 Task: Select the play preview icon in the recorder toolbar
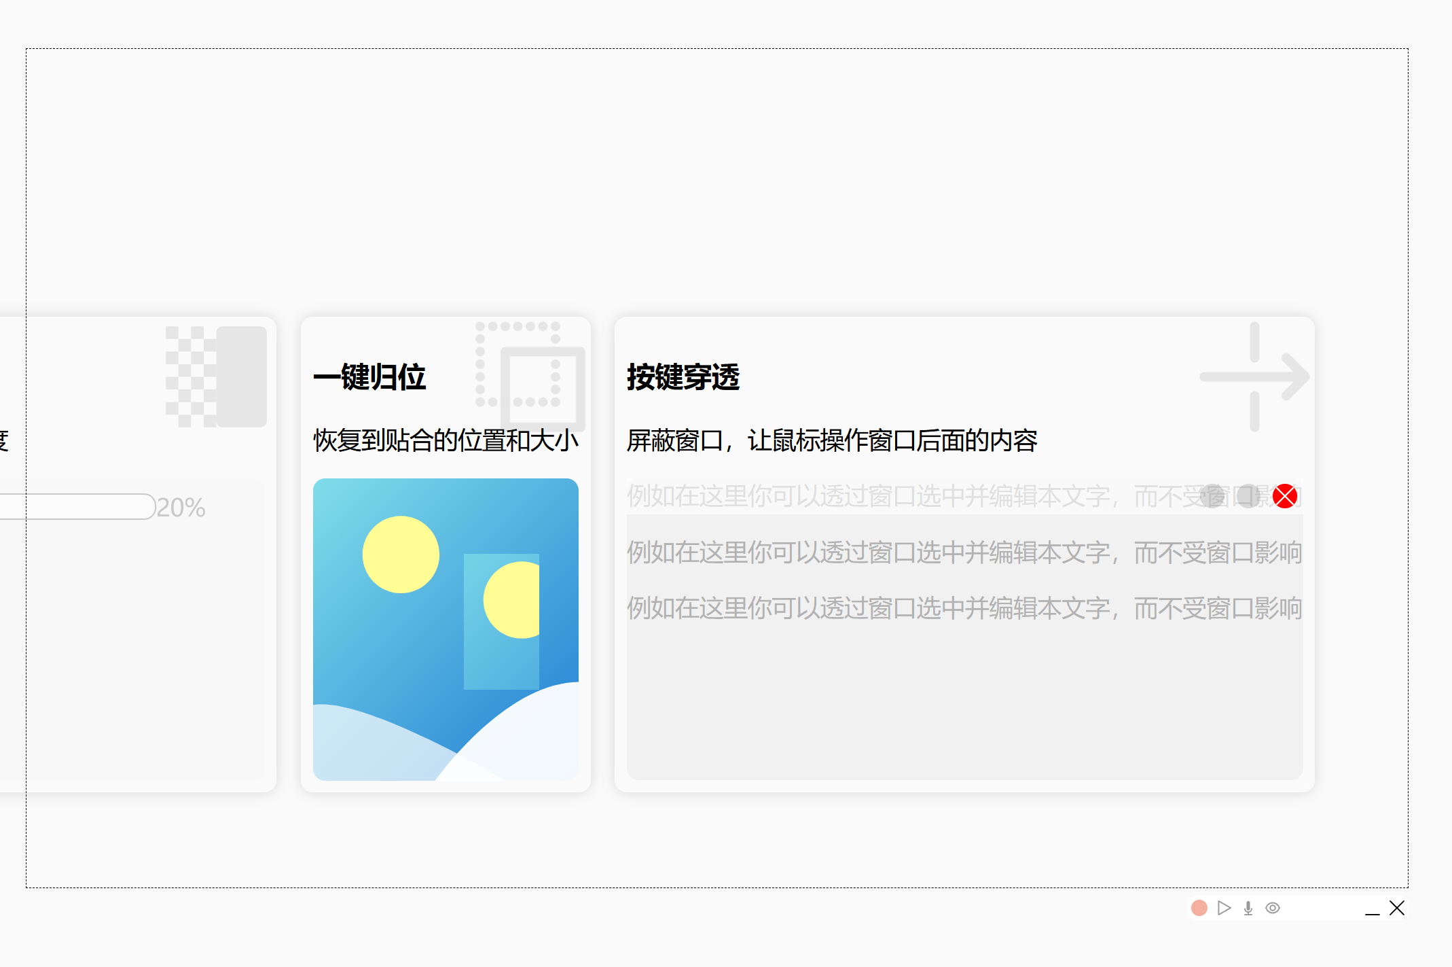(1223, 908)
